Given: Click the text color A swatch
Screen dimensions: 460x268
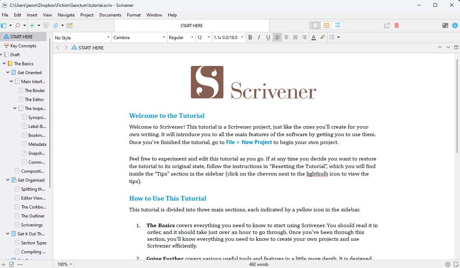Looking at the screenshot, I should (x=313, y=37).
